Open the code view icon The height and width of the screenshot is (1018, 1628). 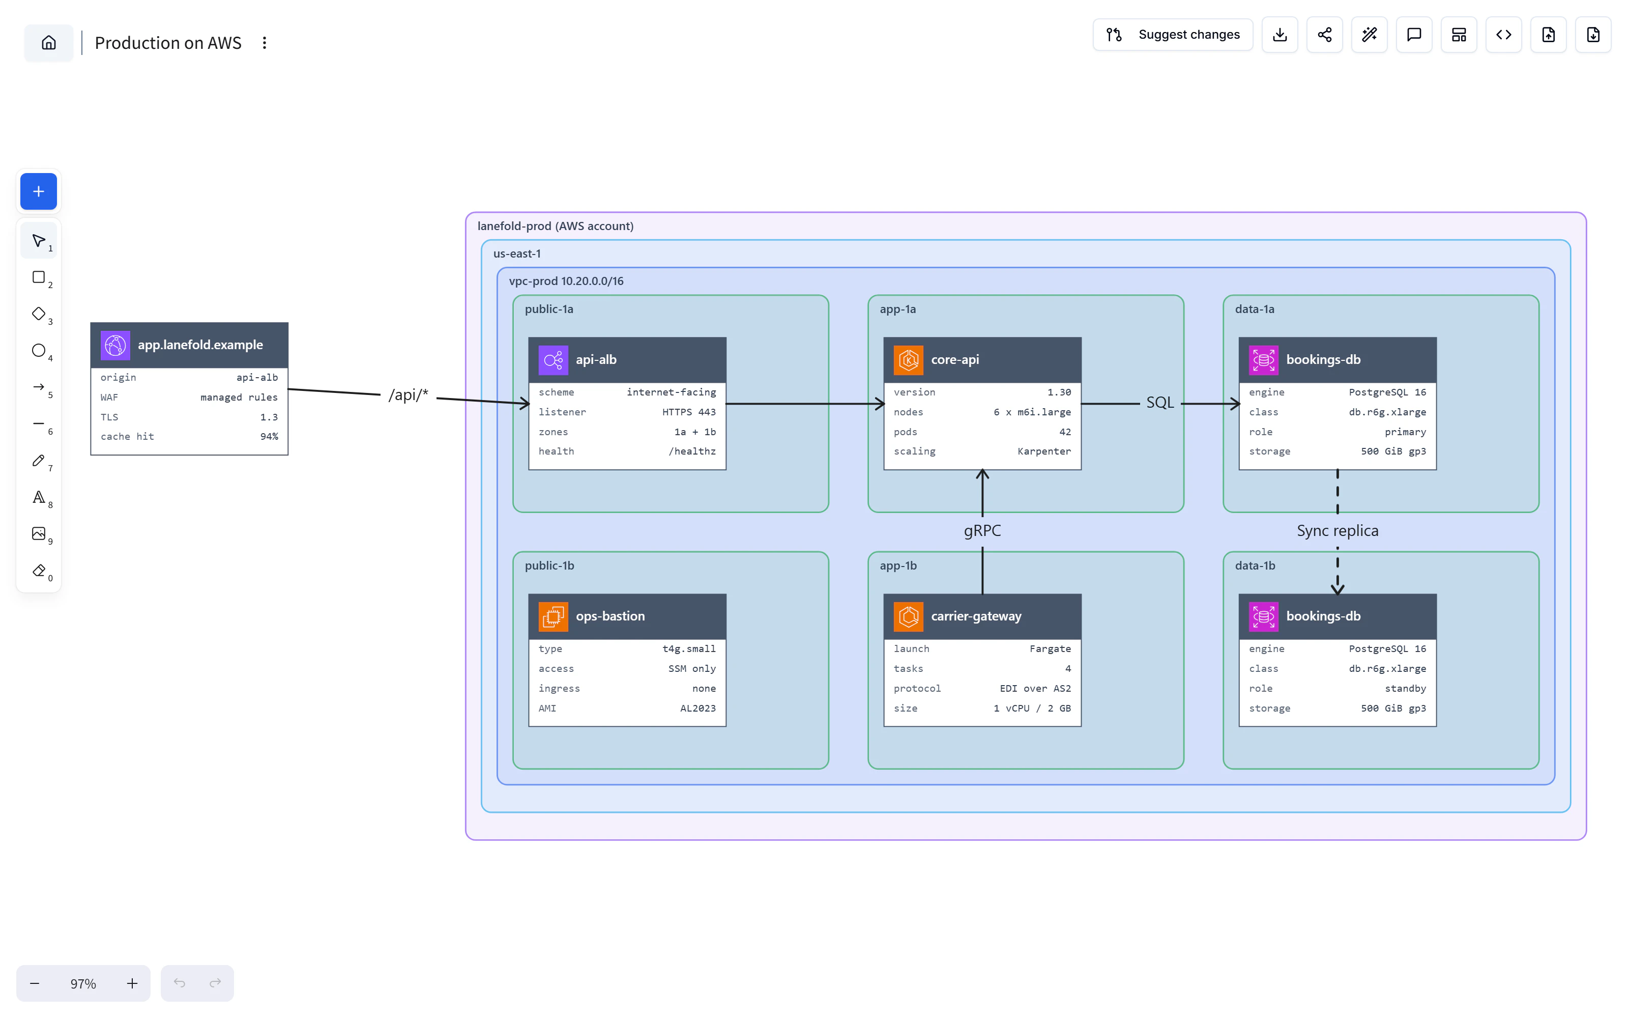click(x=1503, y=34)
